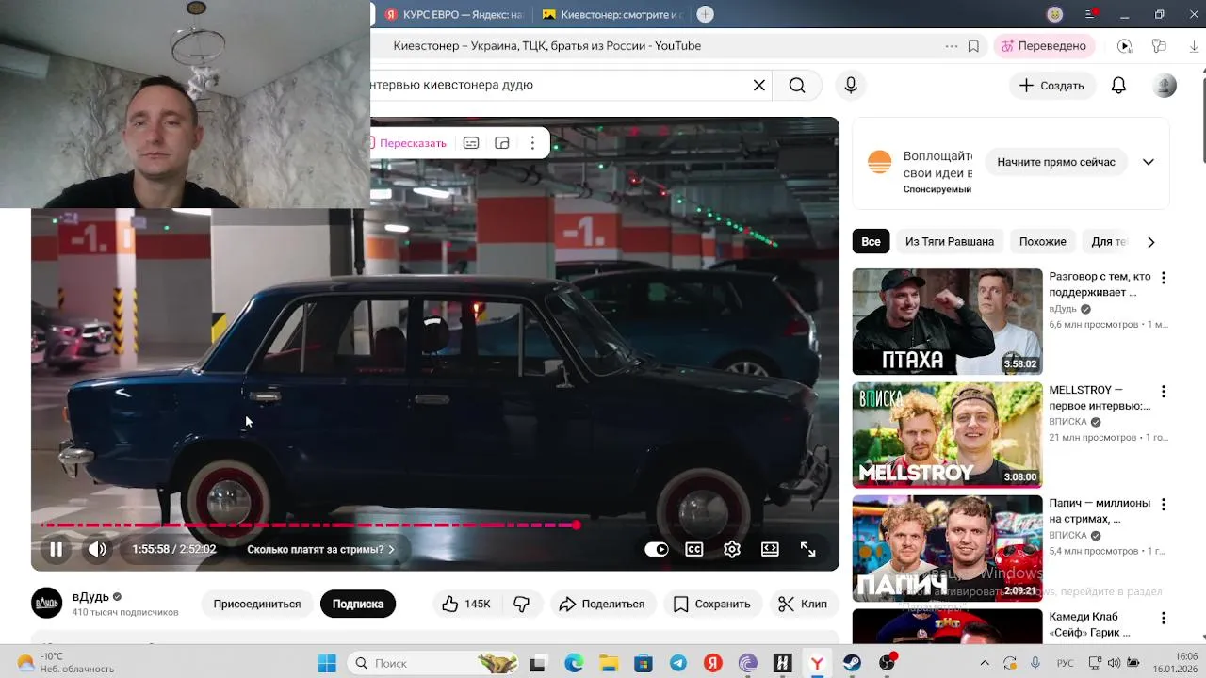Select the 'Все' filter chip

point(871,242)
